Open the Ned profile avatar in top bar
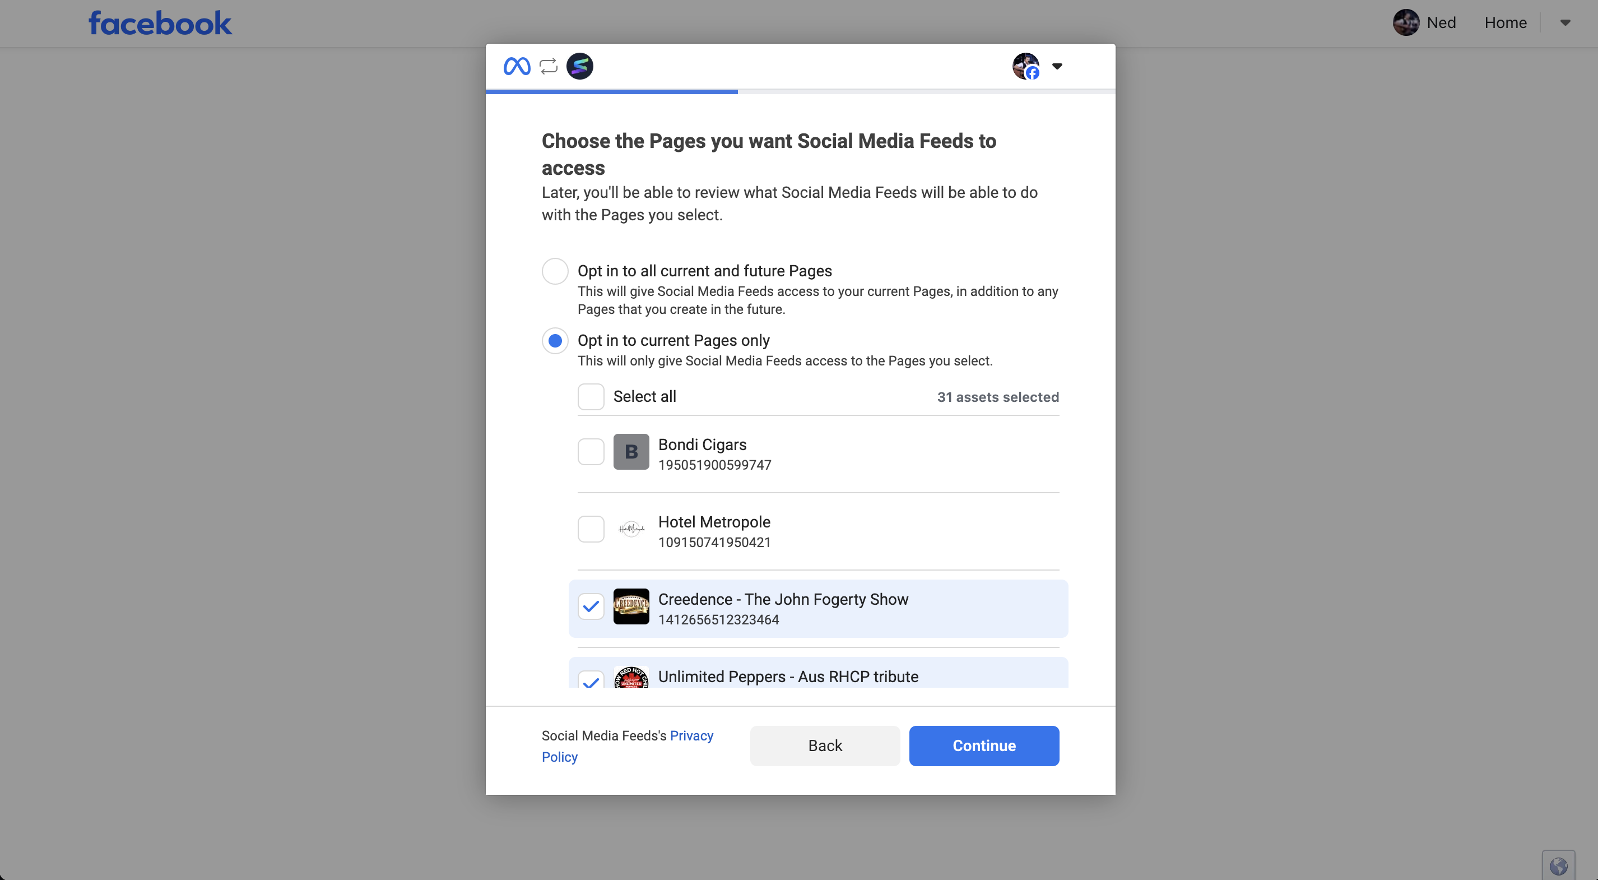This screenshot has height=880, width=1598. (x=1406, y=23)
